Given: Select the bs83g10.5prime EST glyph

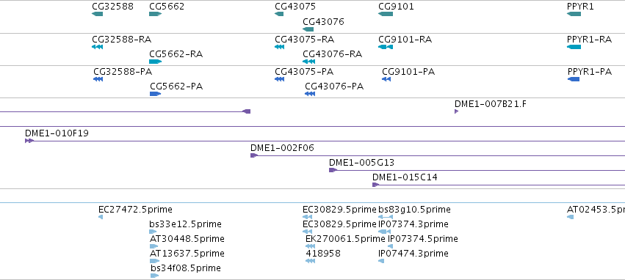Looking at the screenshot, I should [x=386, y=217].
